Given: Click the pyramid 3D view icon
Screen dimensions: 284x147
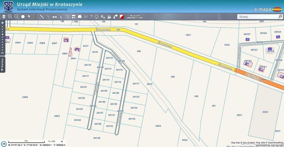Looking at the screenshot, I should 109,17.
